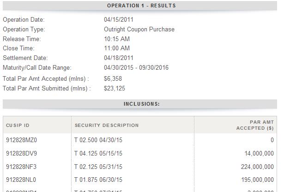284x192 pixels.
Task: Click the Security Description column header
Action: (x=107, y=125)
